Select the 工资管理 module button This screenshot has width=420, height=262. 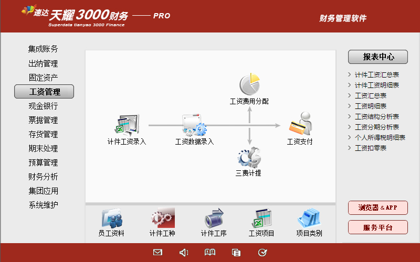coord(44,92)
